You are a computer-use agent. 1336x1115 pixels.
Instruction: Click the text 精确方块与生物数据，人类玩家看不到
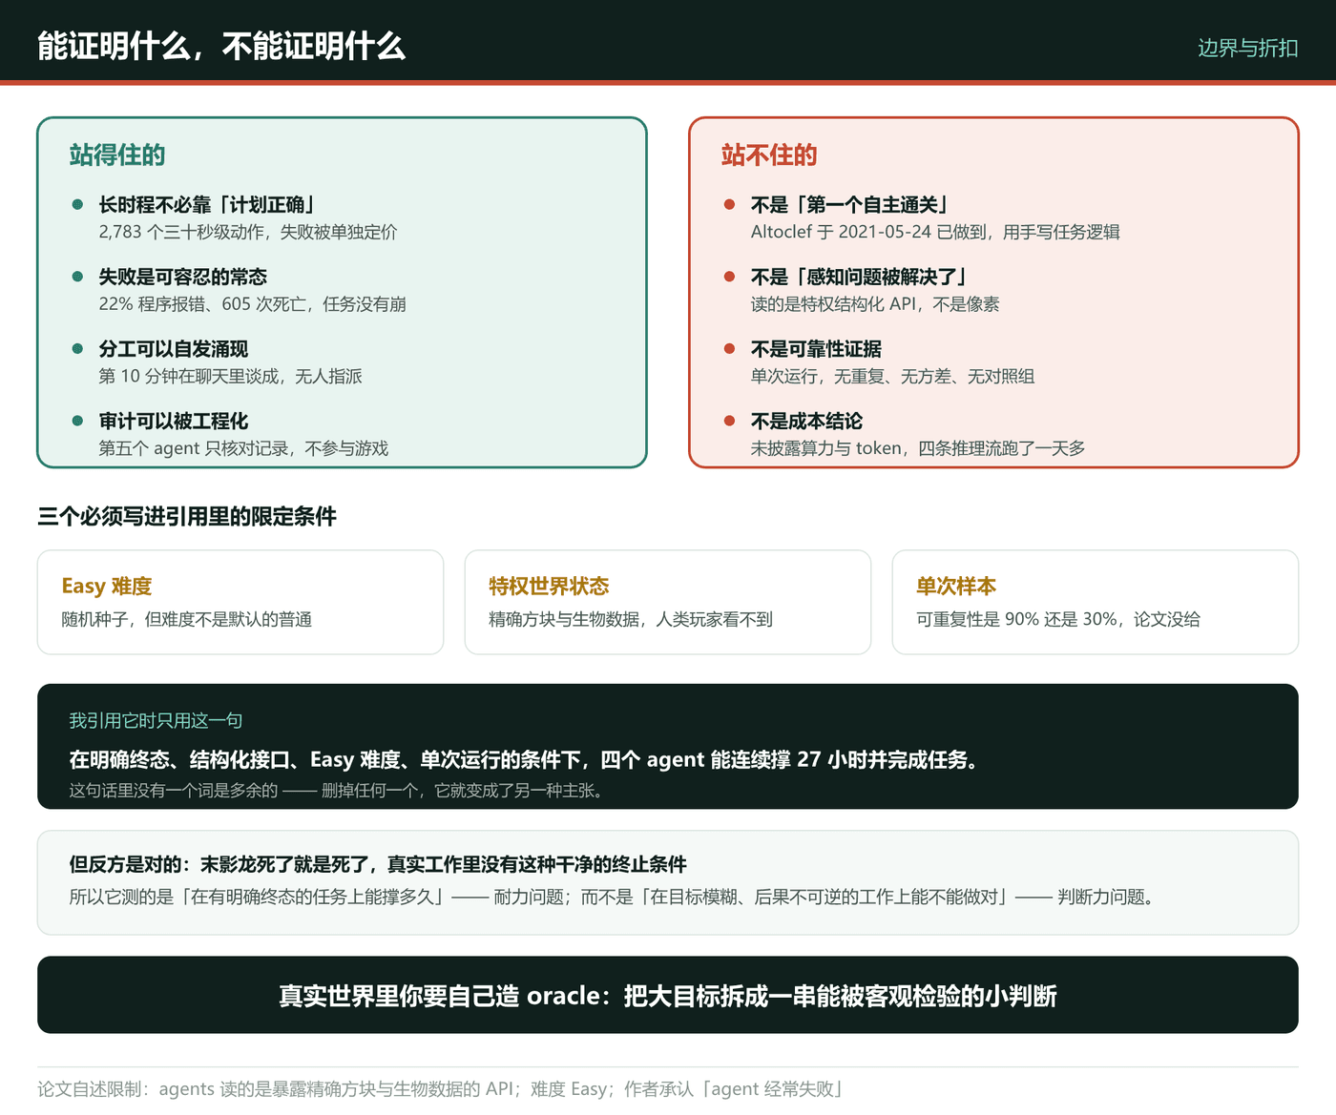point(631,619)
